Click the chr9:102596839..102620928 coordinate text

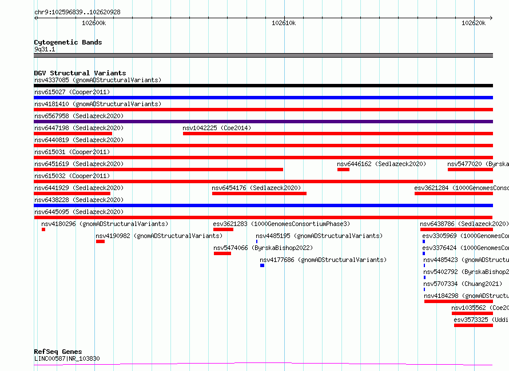point(77,12)
